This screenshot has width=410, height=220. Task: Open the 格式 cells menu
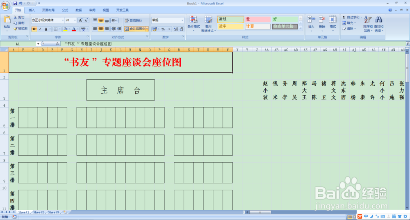tap(333, 23)
